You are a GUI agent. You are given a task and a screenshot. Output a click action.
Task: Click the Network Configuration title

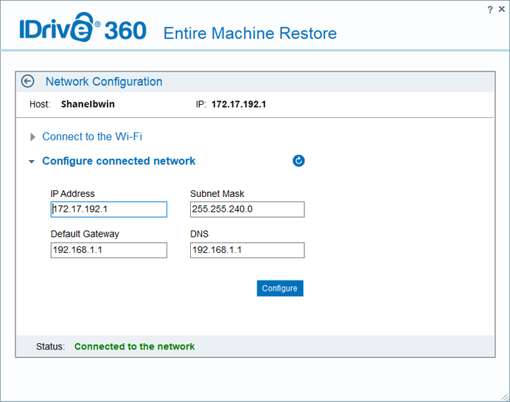tap(104, 81)
